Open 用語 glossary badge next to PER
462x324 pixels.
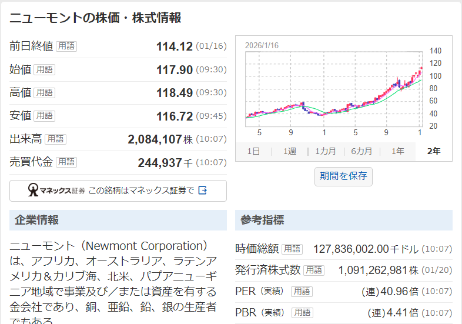tap(302, 291)
